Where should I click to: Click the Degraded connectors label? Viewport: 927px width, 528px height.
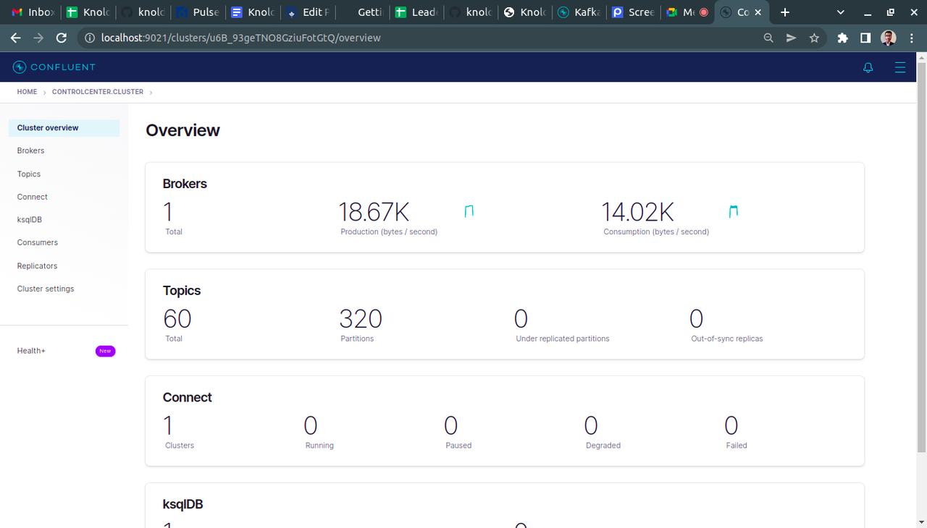(603, 446)
